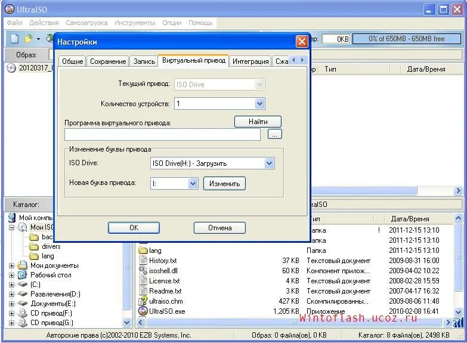Click the Развлечения(D:) drive icon
The image size is (467, 343).
coord(23,294)
